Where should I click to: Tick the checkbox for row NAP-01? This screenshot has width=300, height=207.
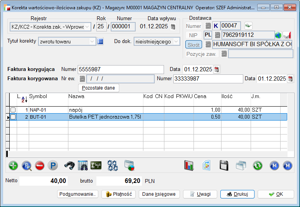tap(13, 110)
